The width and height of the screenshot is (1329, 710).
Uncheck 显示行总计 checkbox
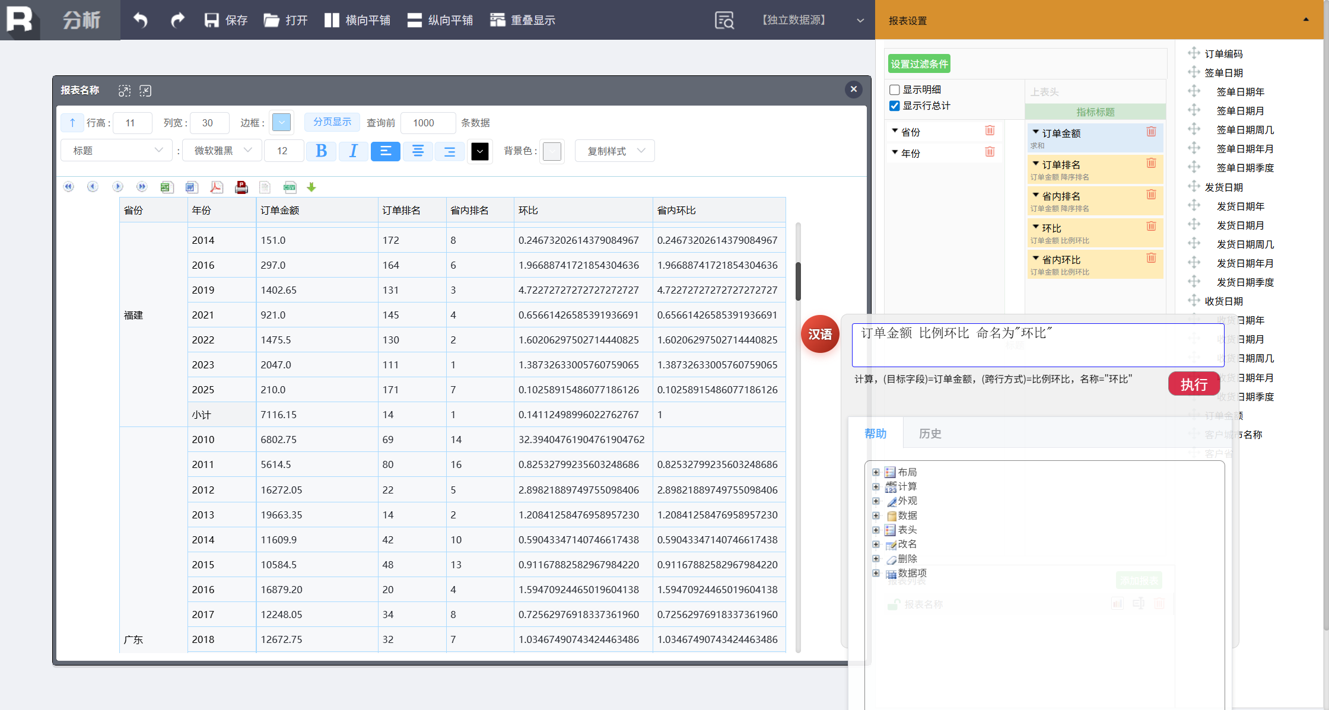[895, 106]
